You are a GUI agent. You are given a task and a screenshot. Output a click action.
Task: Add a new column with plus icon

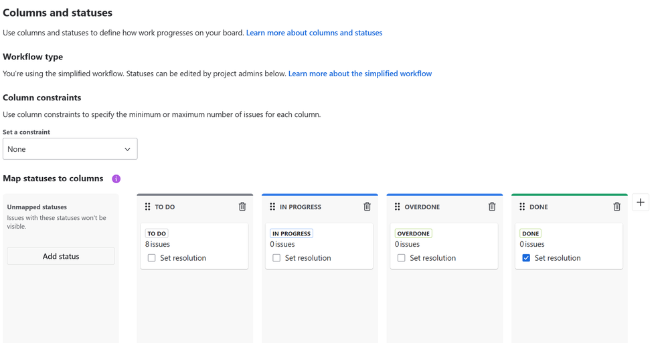click(641, 202)
